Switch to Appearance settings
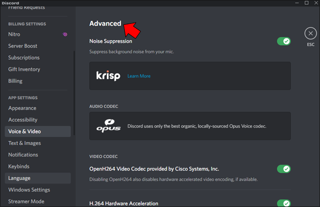This screenshot has width=320, height=207. 22,108
